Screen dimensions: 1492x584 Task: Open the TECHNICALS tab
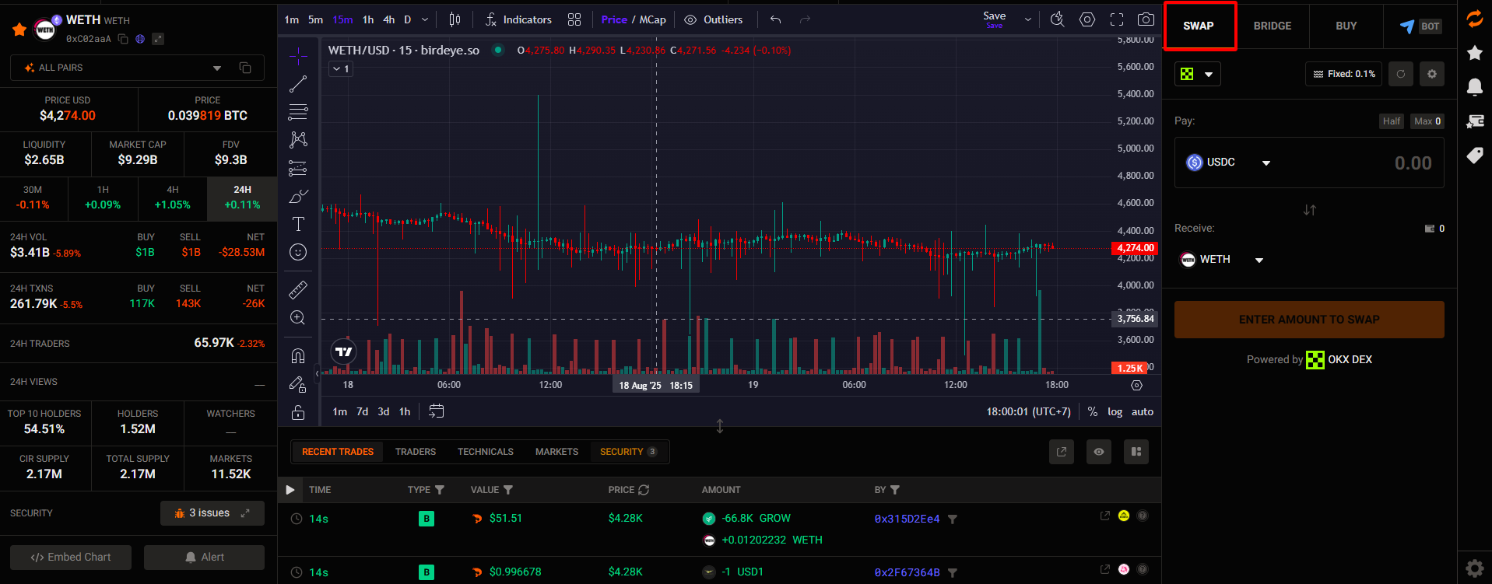click(486, 452)
